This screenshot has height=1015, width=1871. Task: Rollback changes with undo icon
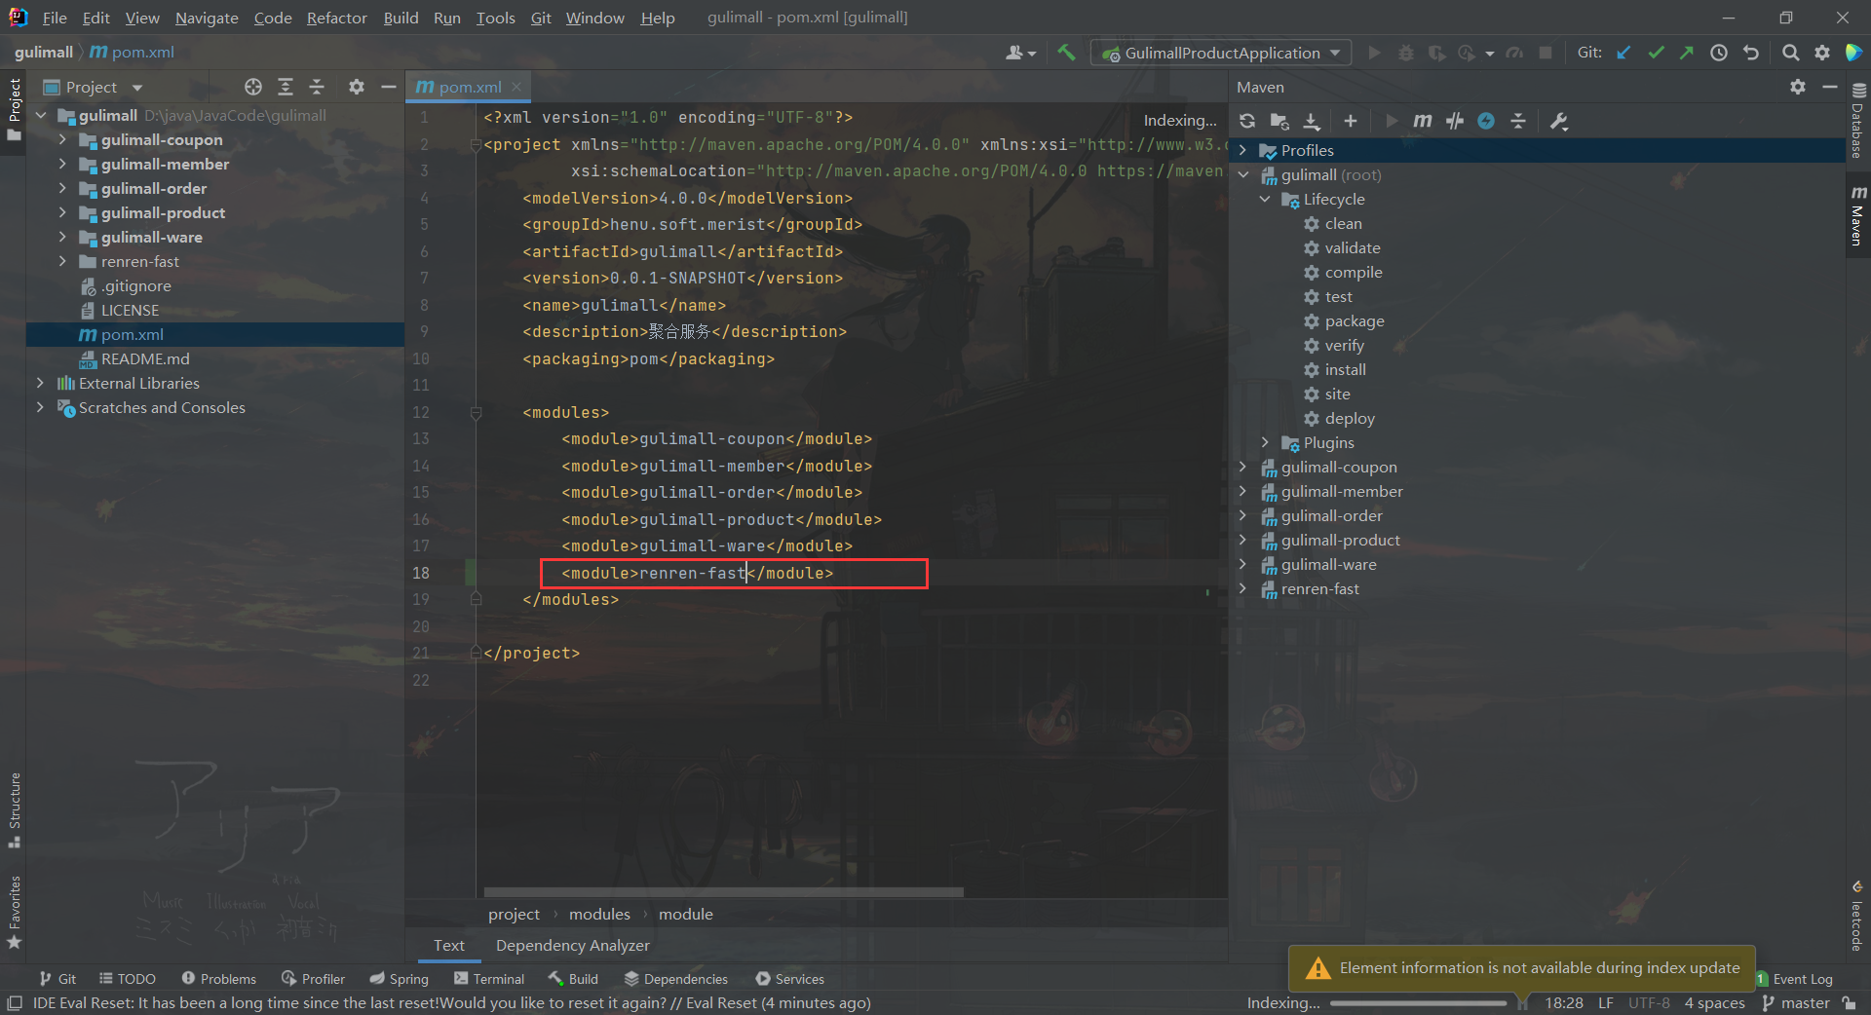pos(1751,53)
